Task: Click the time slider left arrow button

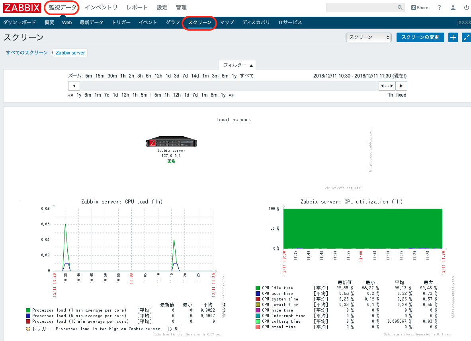Action: click(74, 86)
